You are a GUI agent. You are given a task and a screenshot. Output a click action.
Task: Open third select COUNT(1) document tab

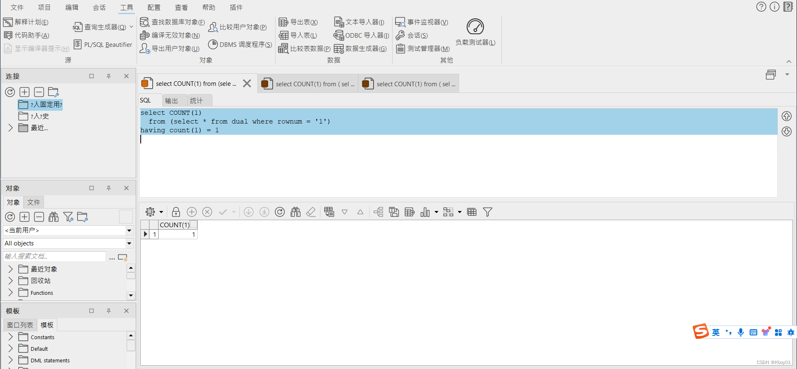[x=409, y=84]
